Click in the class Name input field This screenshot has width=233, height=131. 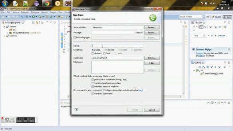117,46
